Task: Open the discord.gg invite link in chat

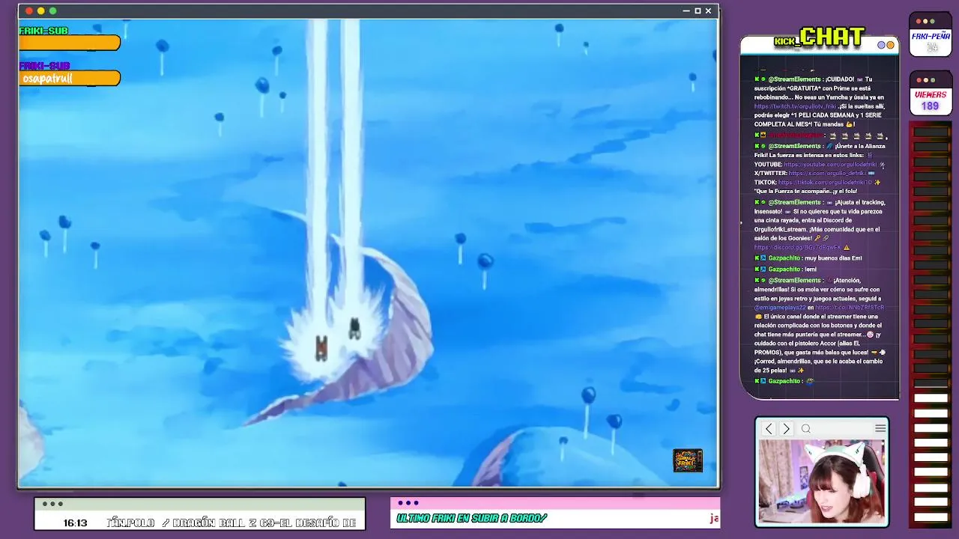Action: (797, 247)
